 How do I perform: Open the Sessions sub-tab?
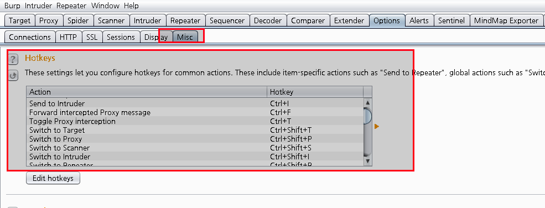121,37
